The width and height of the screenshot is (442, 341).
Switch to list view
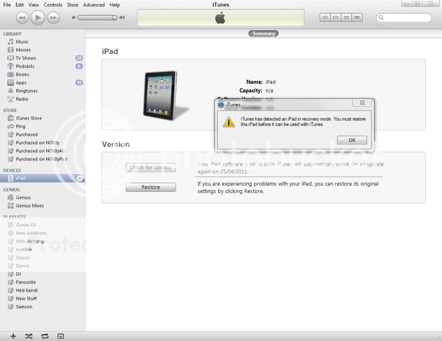[325, 18]
